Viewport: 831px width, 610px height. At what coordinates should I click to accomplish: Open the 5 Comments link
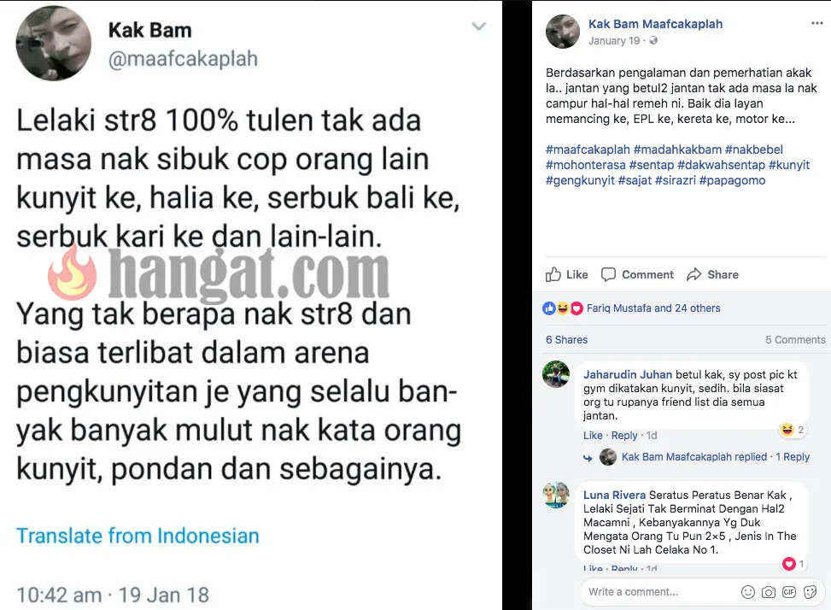click(795, 340)
